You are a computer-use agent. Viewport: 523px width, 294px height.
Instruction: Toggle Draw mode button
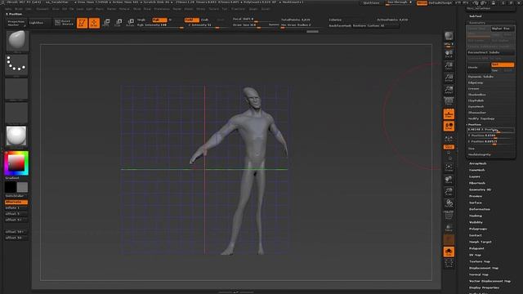click(95, 23)
